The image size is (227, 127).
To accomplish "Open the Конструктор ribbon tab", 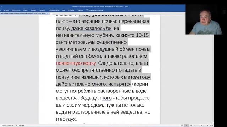I will (16, 10).
